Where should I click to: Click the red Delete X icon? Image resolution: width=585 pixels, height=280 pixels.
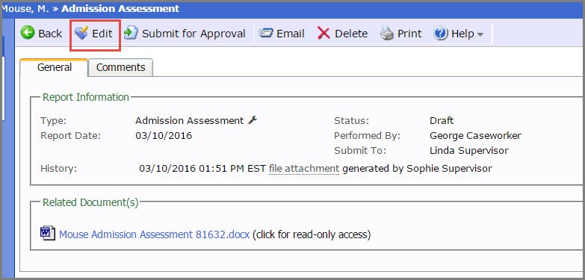(324, 33)
